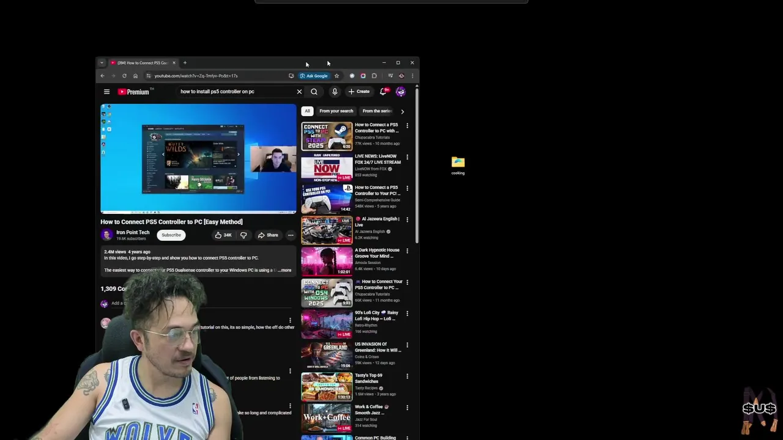Show more filter chips with right chevron

tap(402, 111)
